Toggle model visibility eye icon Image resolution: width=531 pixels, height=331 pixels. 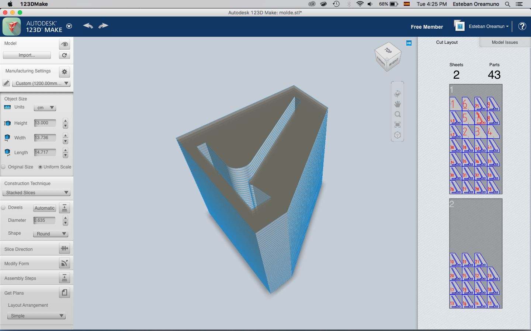coord(65,44)
